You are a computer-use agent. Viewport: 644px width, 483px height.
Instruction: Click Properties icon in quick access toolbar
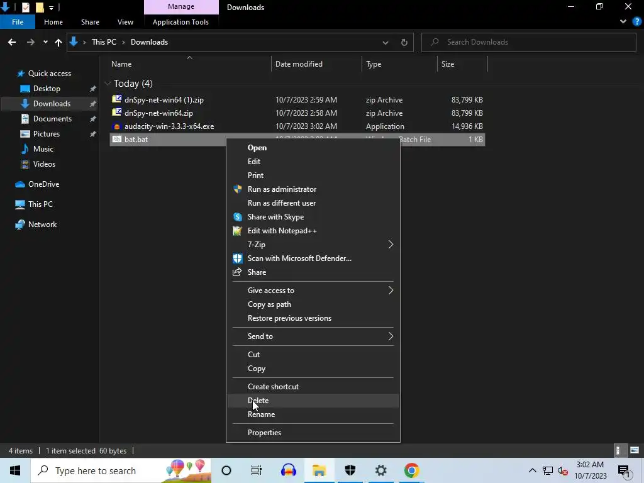click(x=25, y=7)
